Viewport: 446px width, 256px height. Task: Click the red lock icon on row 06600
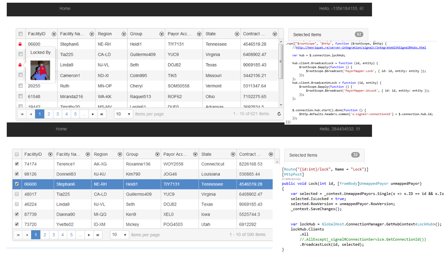pos(20,44)
